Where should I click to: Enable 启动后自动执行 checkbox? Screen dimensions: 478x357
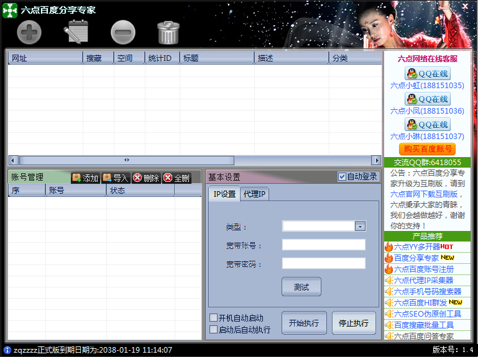(x=213, y=329)
